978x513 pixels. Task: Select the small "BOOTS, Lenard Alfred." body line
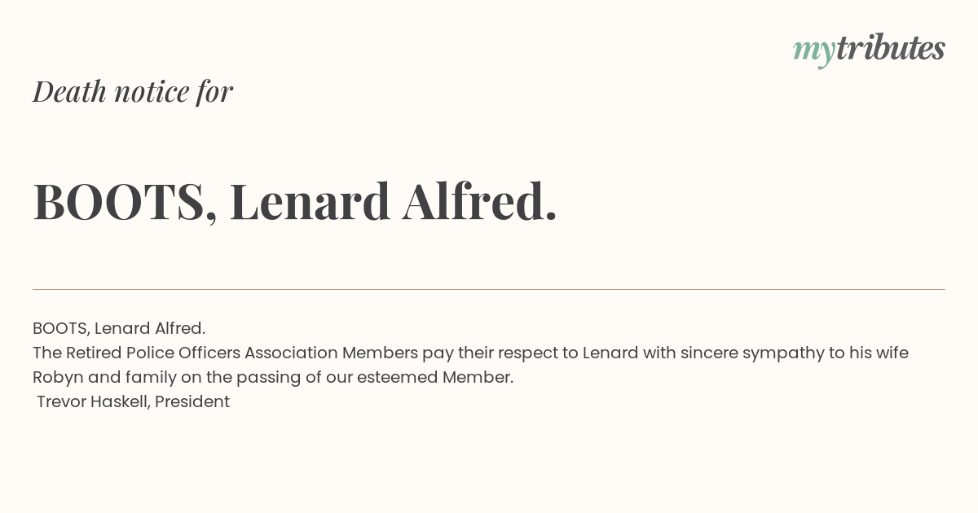click(119, 328)
